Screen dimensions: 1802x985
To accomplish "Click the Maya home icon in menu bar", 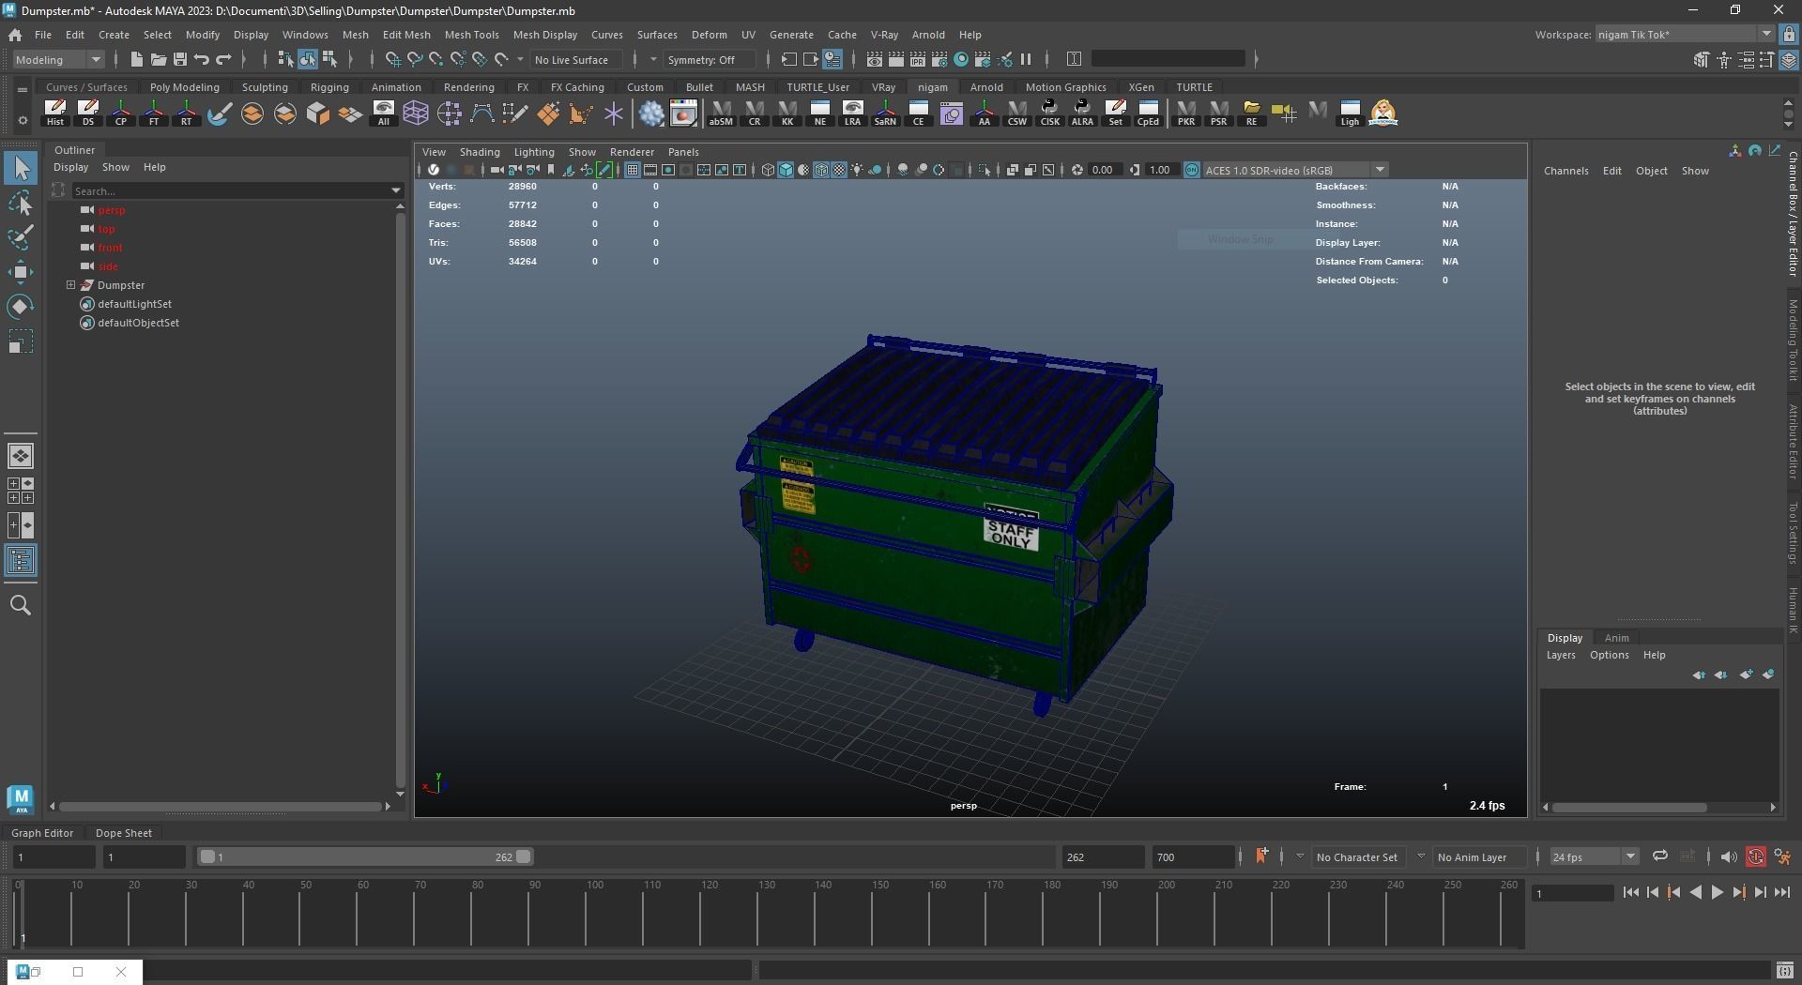I will [15, 35].
